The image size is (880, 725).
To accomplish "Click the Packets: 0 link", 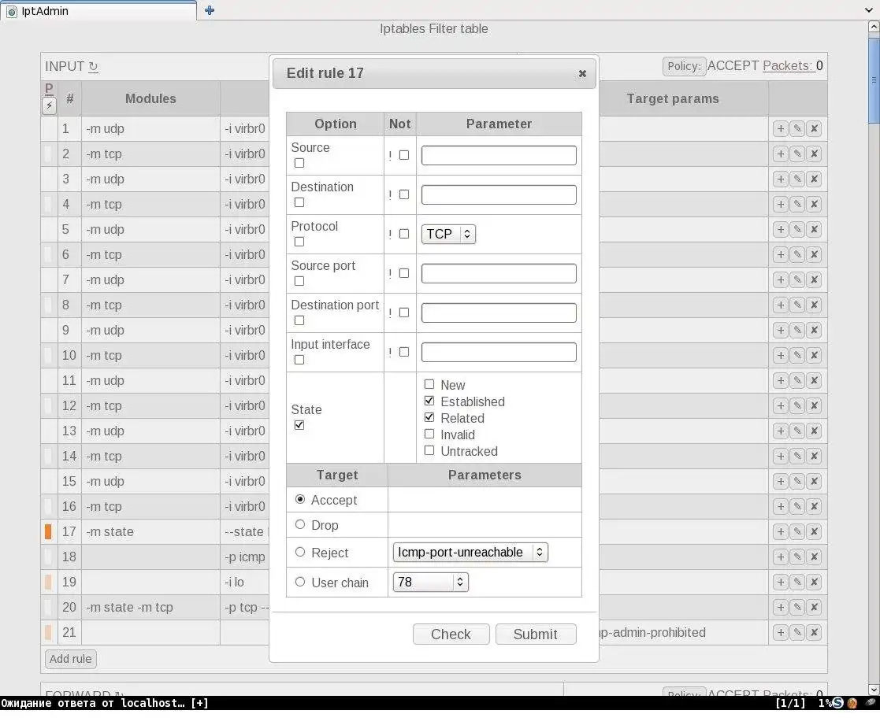I will pos(793,65).
